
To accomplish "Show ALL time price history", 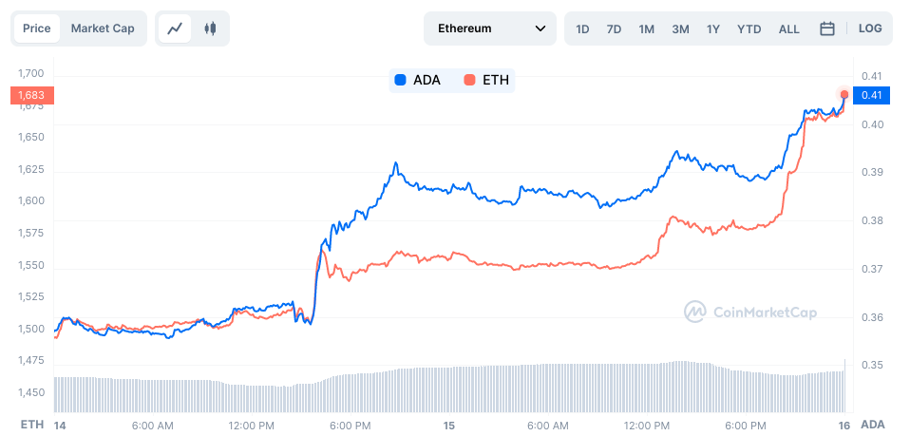I will [x=788, y=28].
